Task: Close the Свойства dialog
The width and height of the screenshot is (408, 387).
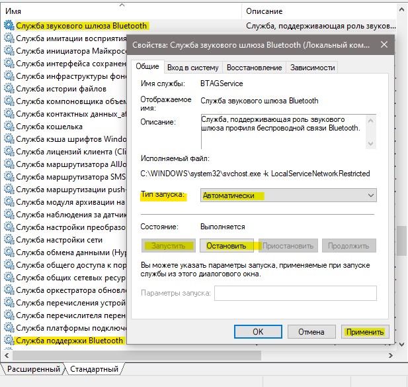Action: [x=384, y=44]
